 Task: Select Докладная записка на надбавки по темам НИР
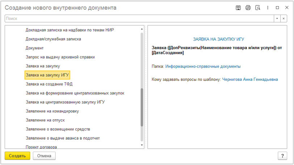pyautogui.click(x=70, y=30)
